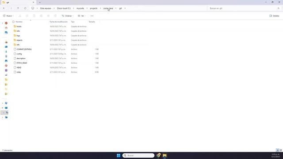The image size is (283, 159).
Task: Navigate to projects breadcrumb
Action: tap(94, 8)
